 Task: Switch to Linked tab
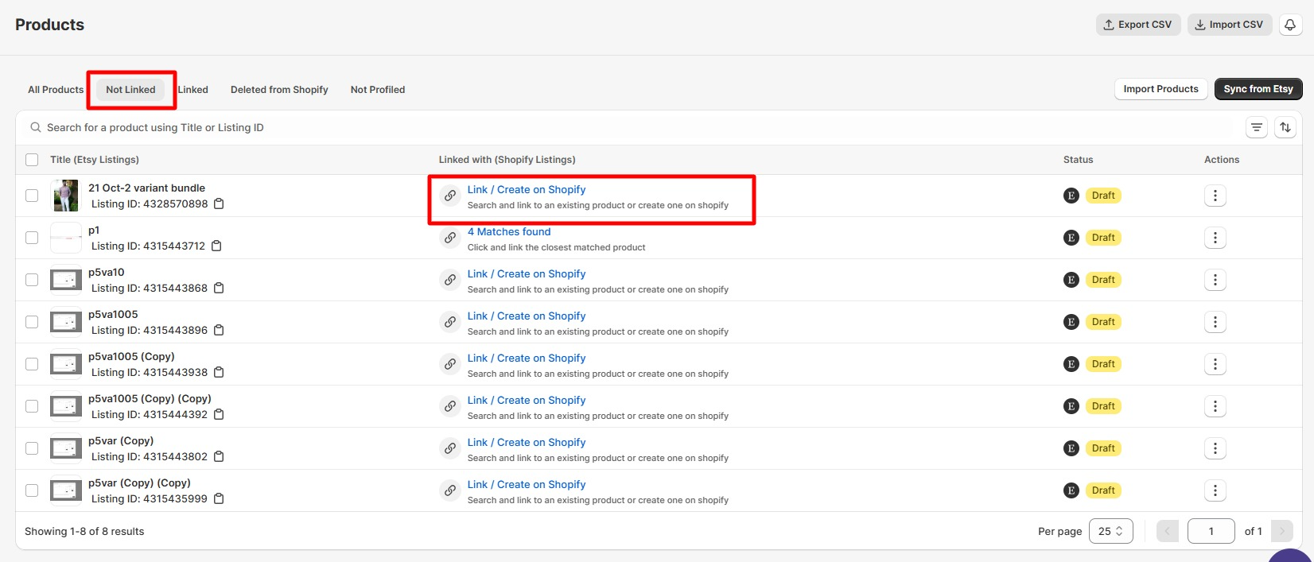pyautogui.click(x=193, y=90)
